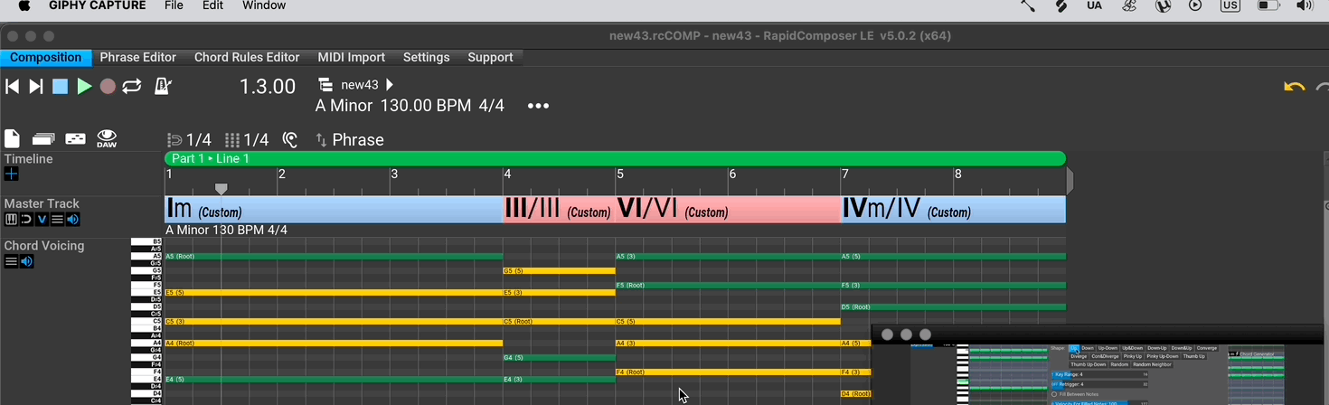1329x405 pixels.
Task: Select the III/III (Custom) chord block
Action: pyautogui.click(x=559, y=209)
